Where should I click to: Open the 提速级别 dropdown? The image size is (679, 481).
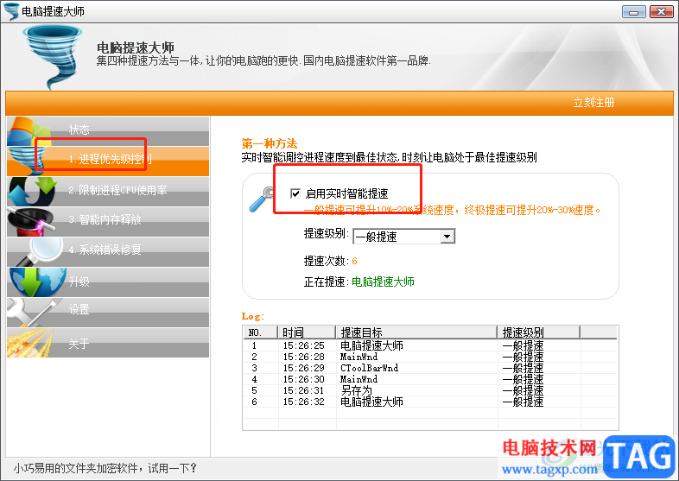[404, 237]
